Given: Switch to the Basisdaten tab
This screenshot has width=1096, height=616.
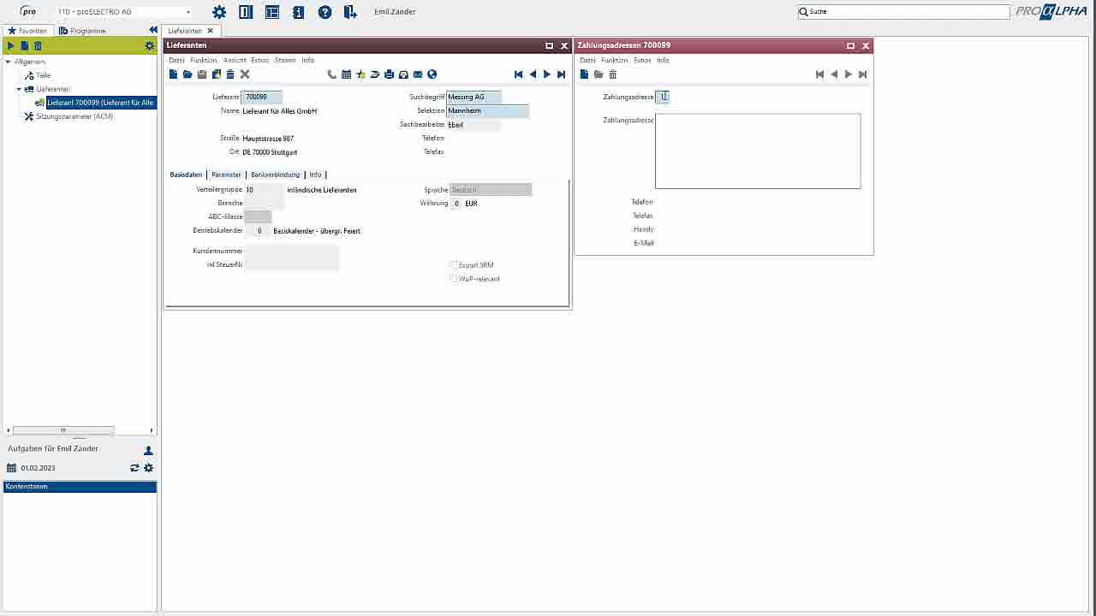Looking at the screenshot, I should (186, 175).
